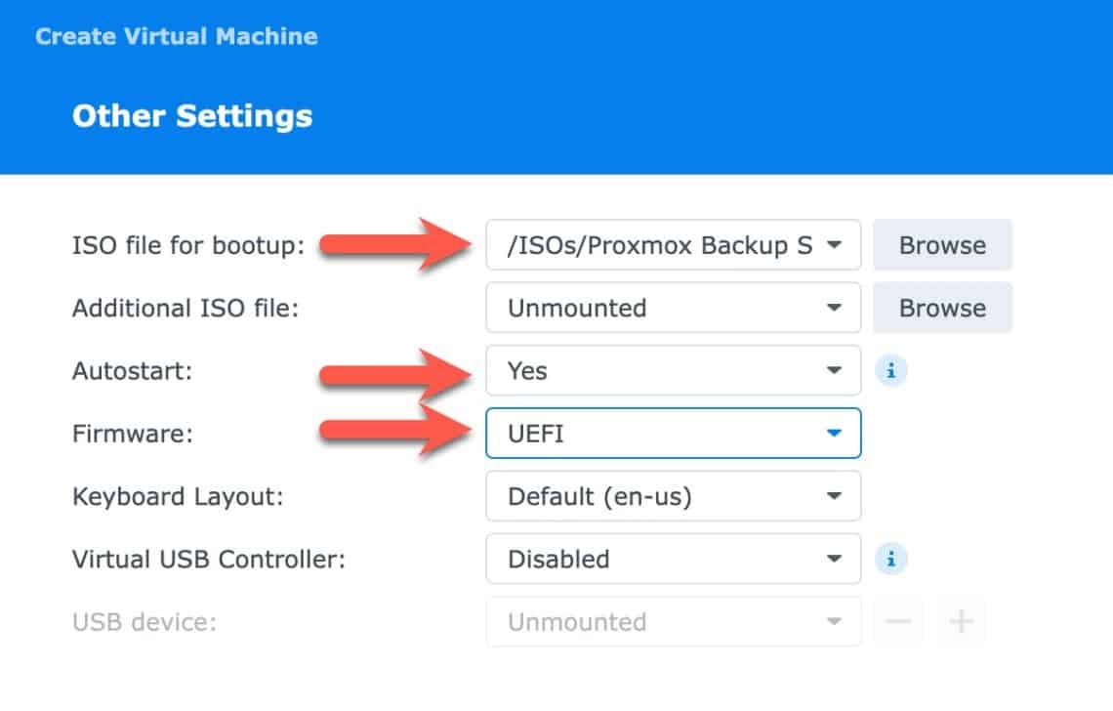Expand the Virtual USB Controller dropdown
Image resolution: width=1113 pixels, height=711 pixels.
[673, 560]
